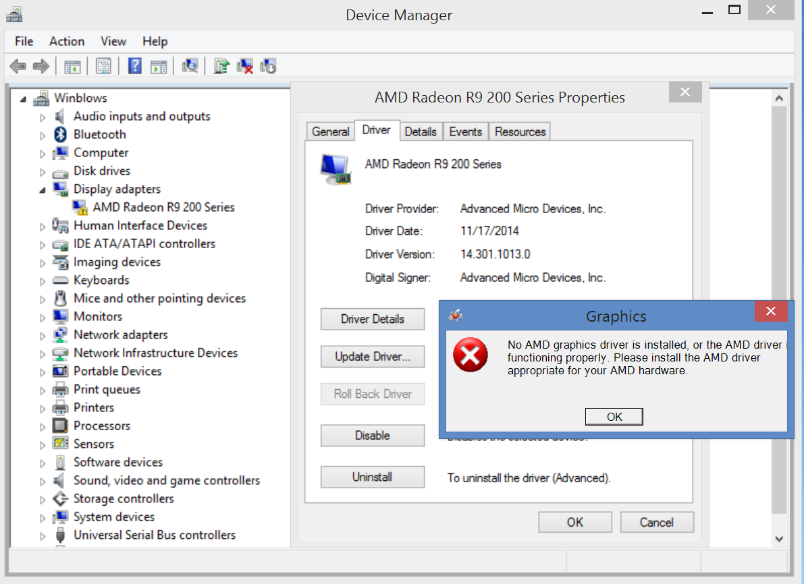Open the File menu

tap(24, 42)
